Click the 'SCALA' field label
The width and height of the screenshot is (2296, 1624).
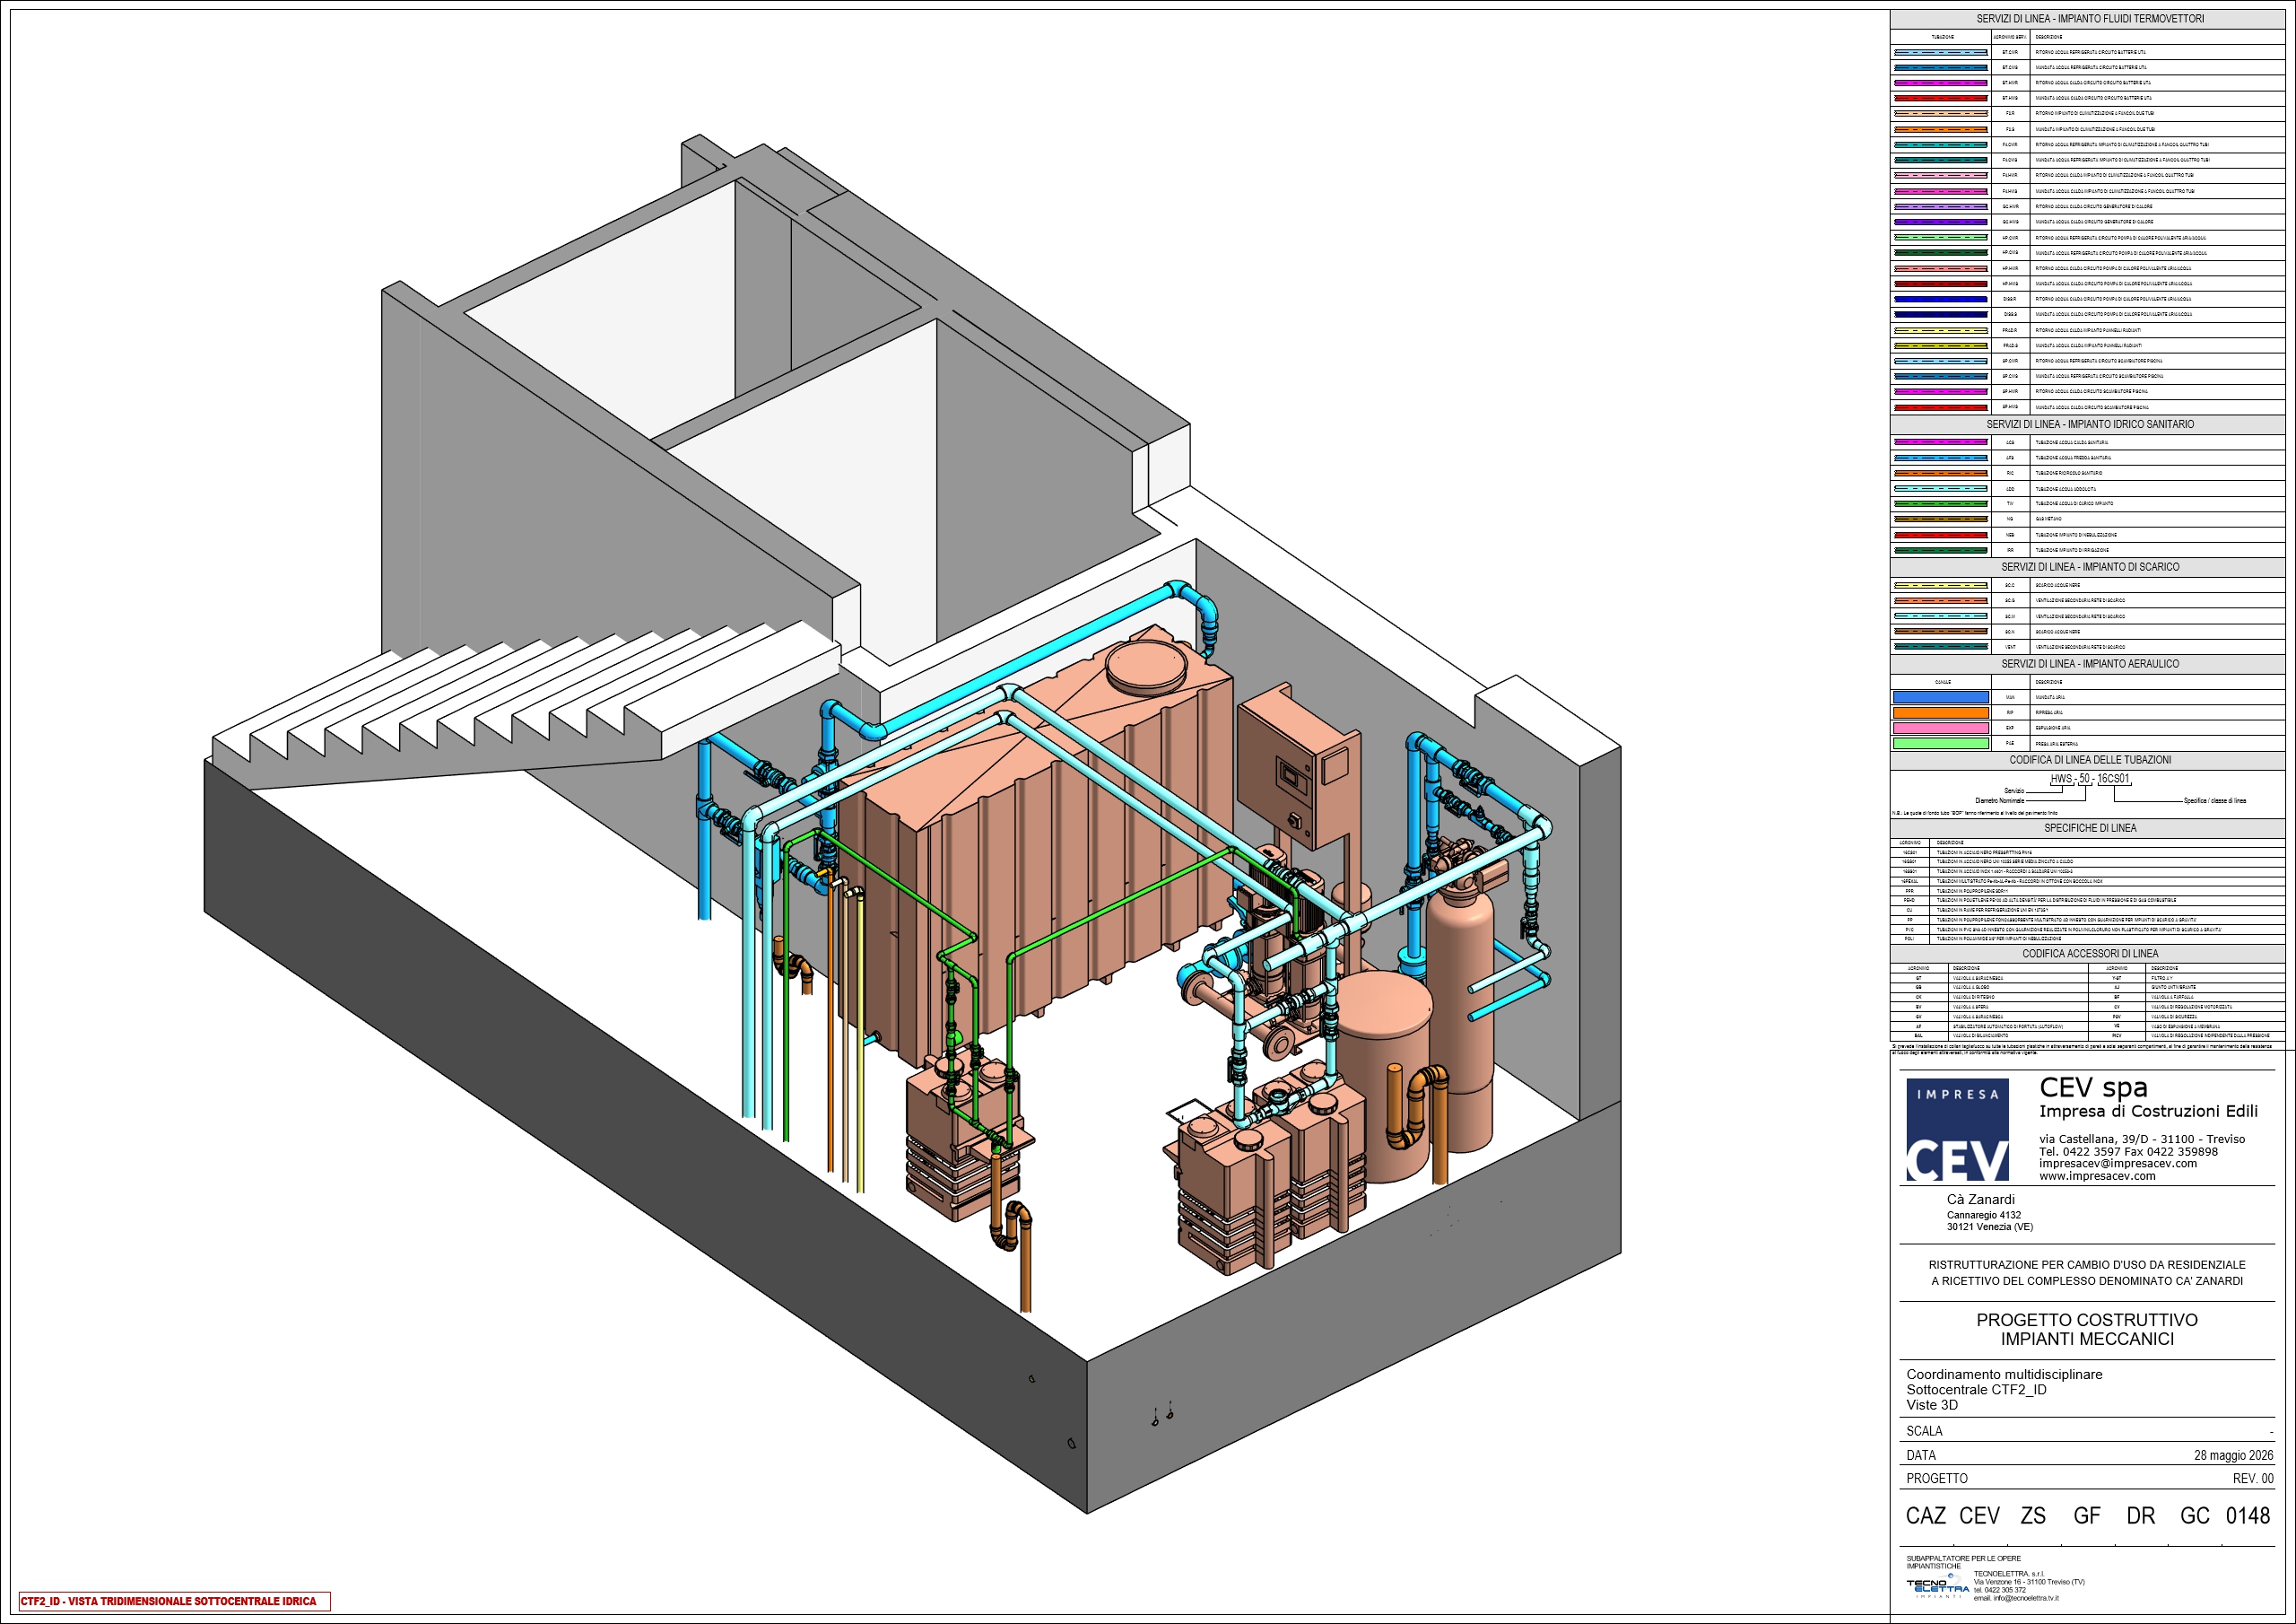point(1924,1432)
